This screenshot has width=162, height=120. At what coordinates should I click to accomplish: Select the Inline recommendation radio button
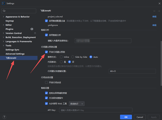(x=61, y=57)
